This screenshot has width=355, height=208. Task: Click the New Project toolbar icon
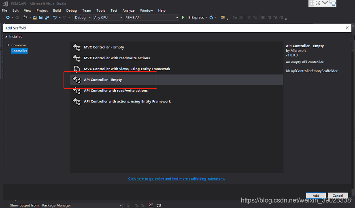point(26,18)
